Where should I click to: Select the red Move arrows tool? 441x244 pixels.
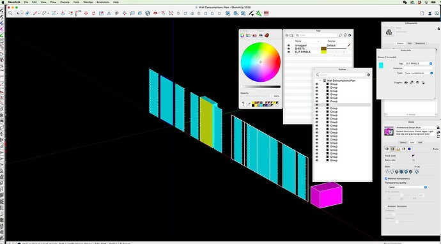(86, 13)
